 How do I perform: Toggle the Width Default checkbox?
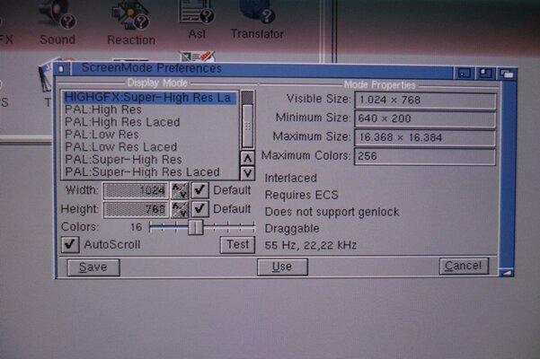click(x=200, y=190)
